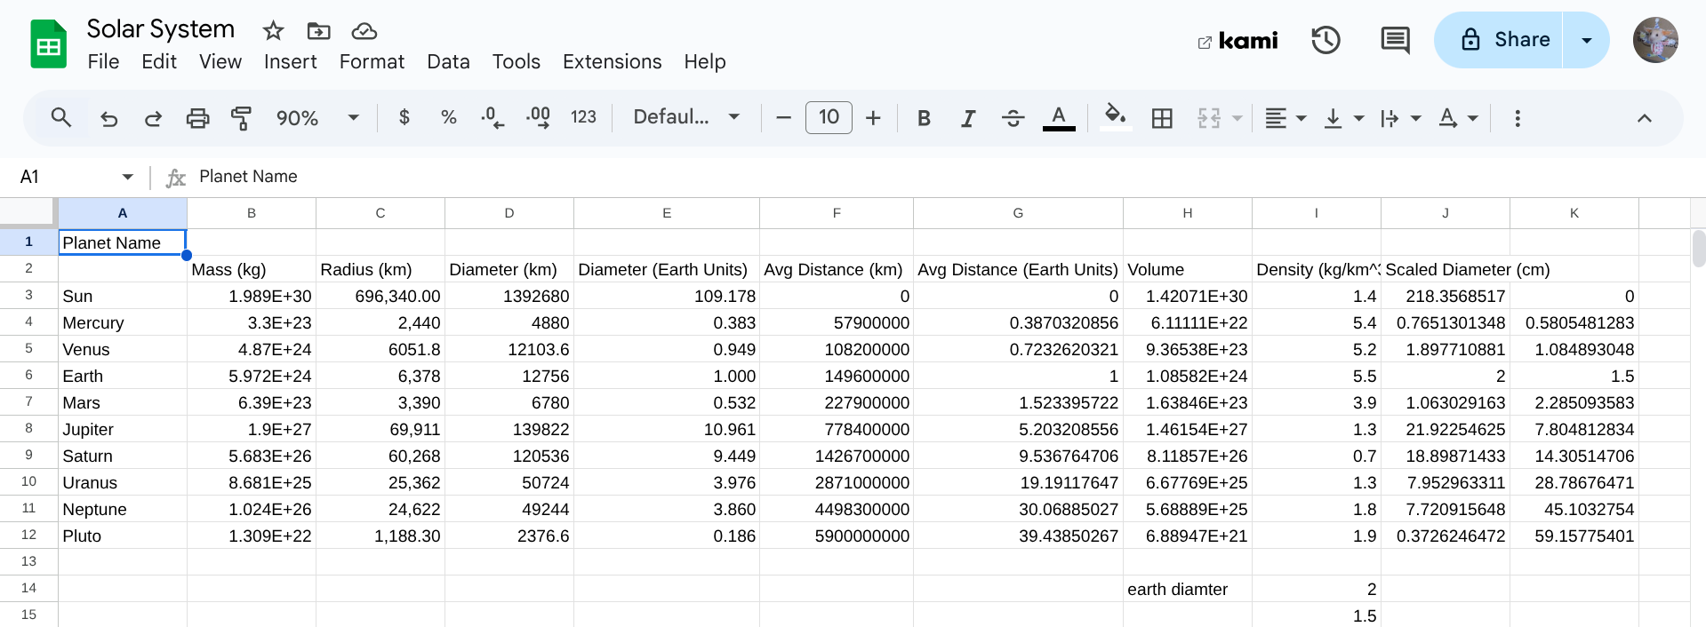Screen dimensions: 1706x627
Task: Click the font size input box
Action: coord(829,117)
